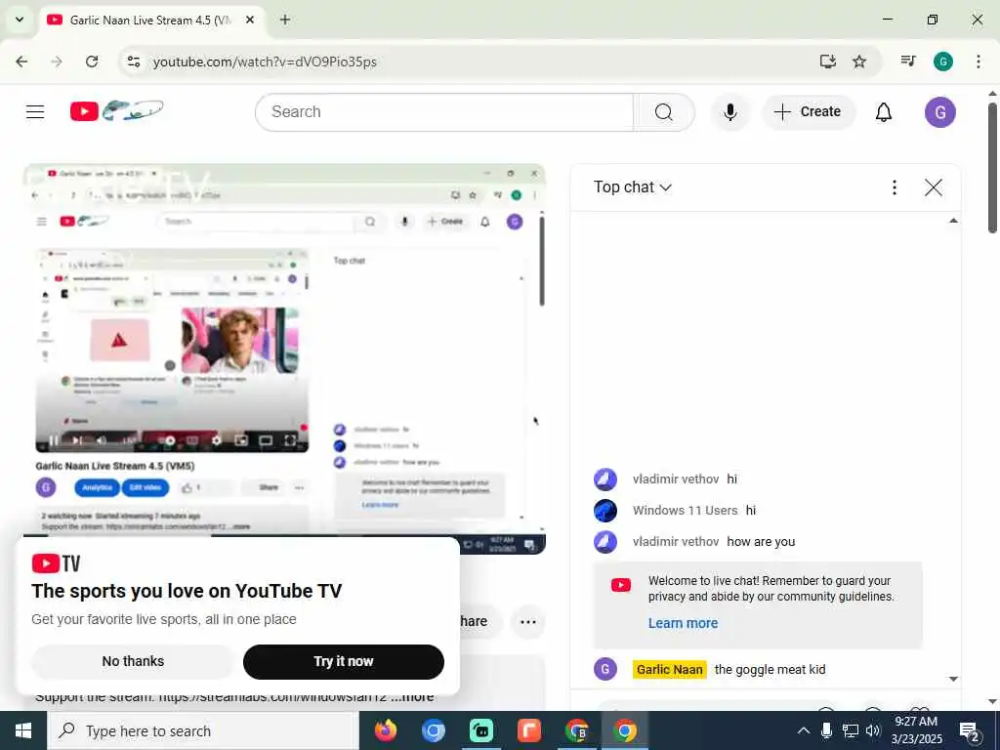
Task: Open the Create menu
Action: [808, 112]
